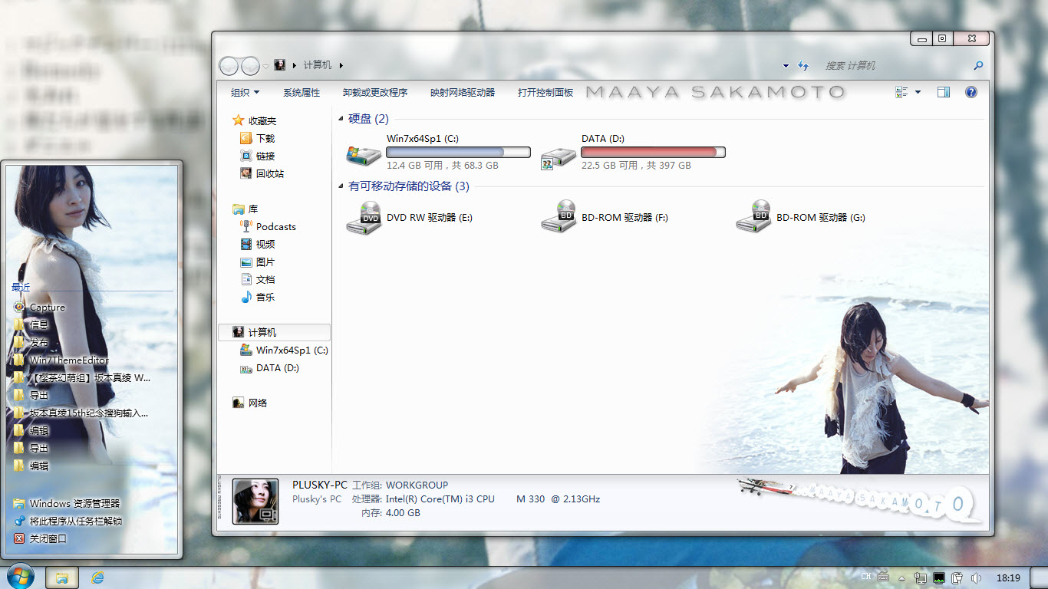Launch Internet Explorer from taskbar
The height and width of the screenshot is (589, 1048).
pyautogui.click(x=97, y=577)
